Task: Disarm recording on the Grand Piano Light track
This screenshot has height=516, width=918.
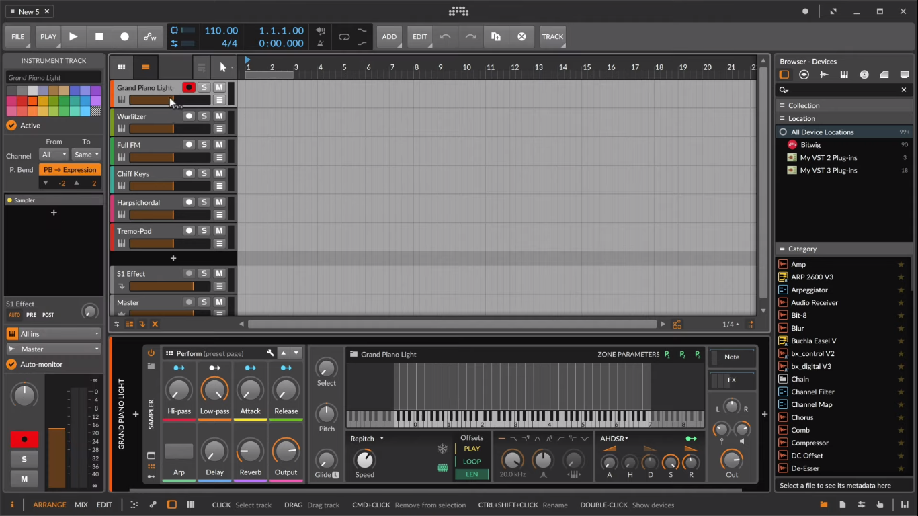Action: coord(188,87)
